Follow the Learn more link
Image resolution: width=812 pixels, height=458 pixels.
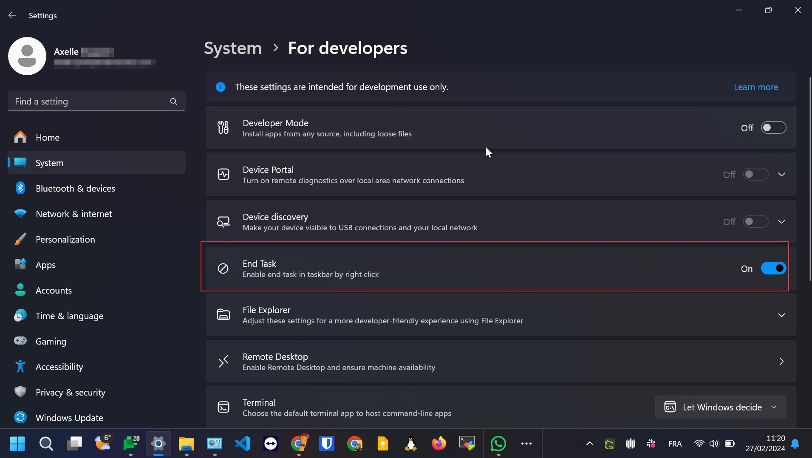755,87
